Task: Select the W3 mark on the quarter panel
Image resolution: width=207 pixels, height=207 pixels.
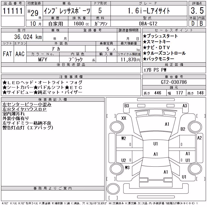Action: click(x=127, y=168)
